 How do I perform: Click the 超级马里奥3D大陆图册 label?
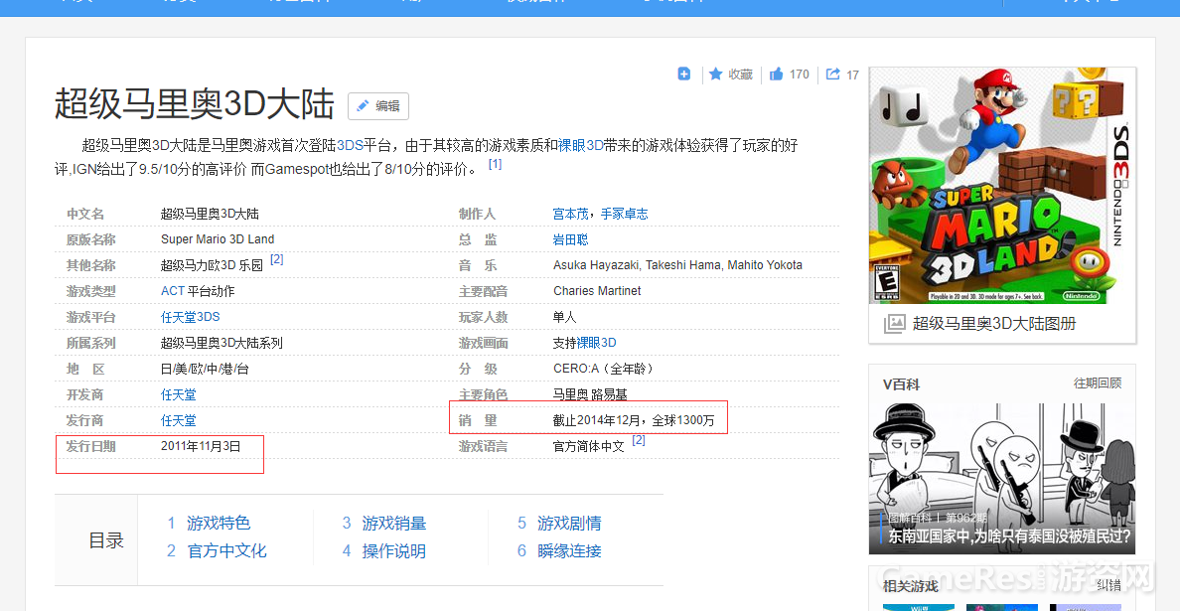[x=994, y=324]
